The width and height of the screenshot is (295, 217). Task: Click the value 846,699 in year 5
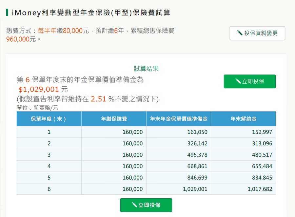[197, 178]
